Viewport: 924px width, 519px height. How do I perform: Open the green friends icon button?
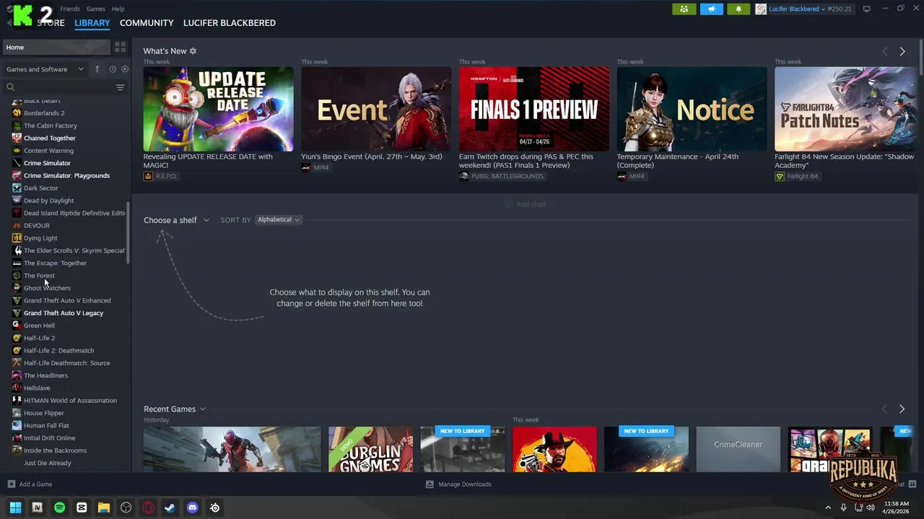(684, 9)
